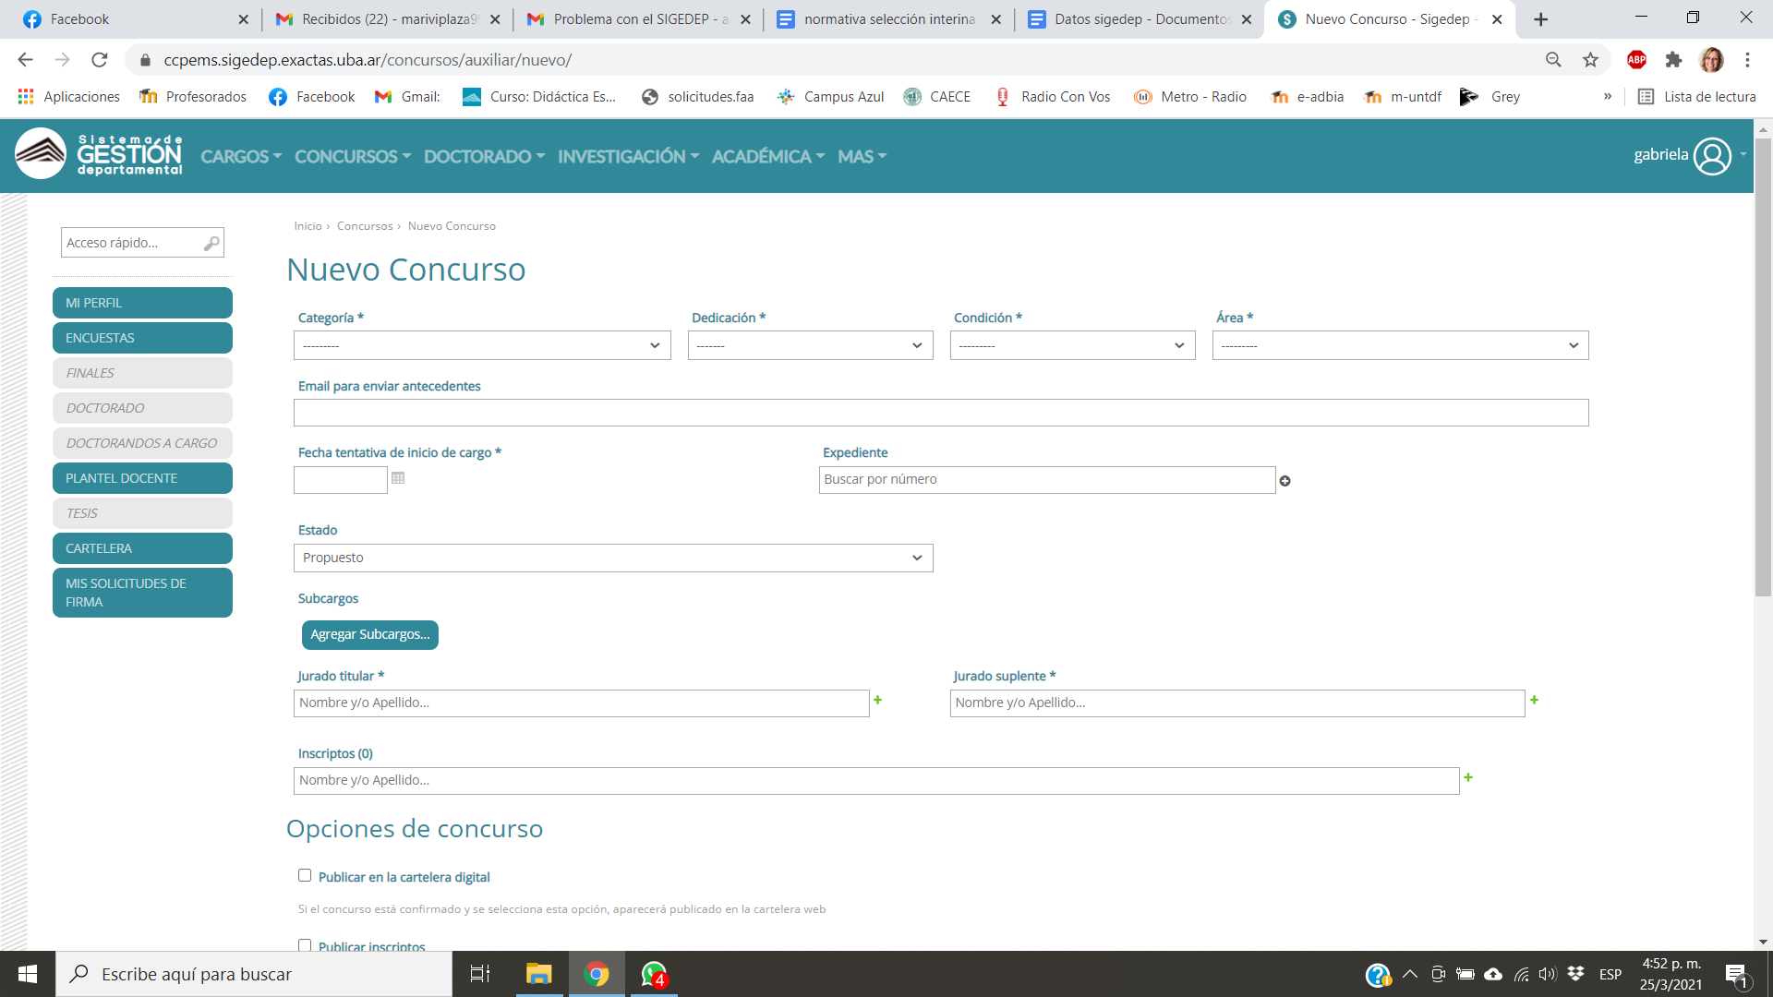Open the new tab plus button

click(1540, 19)
